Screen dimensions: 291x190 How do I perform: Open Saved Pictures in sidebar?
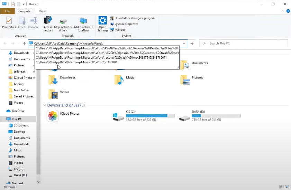(x=24, y=96)
